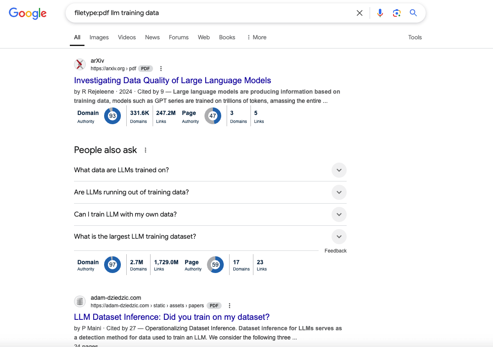Start voice search with microphone icon
This screenshot has height=347, width=493.
point(380,13)
